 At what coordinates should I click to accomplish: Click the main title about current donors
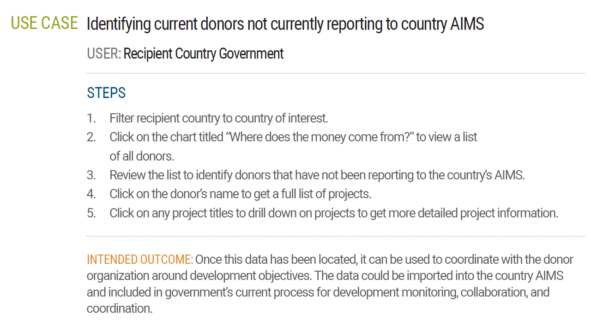point(285,24)
